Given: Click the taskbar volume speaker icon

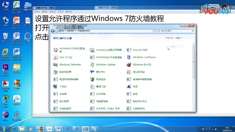Looking at the screenshot, I should click(x=216, y=129).
